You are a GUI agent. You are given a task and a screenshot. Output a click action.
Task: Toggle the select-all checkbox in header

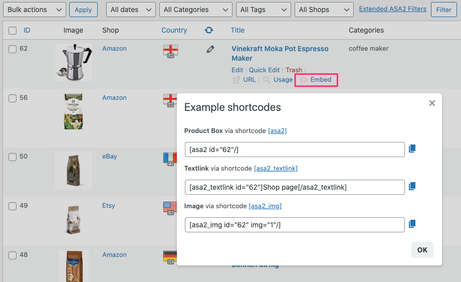pos(13,30)
